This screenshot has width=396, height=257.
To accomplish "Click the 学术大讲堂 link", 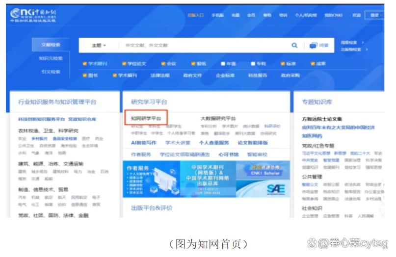I will pos(178,143).
